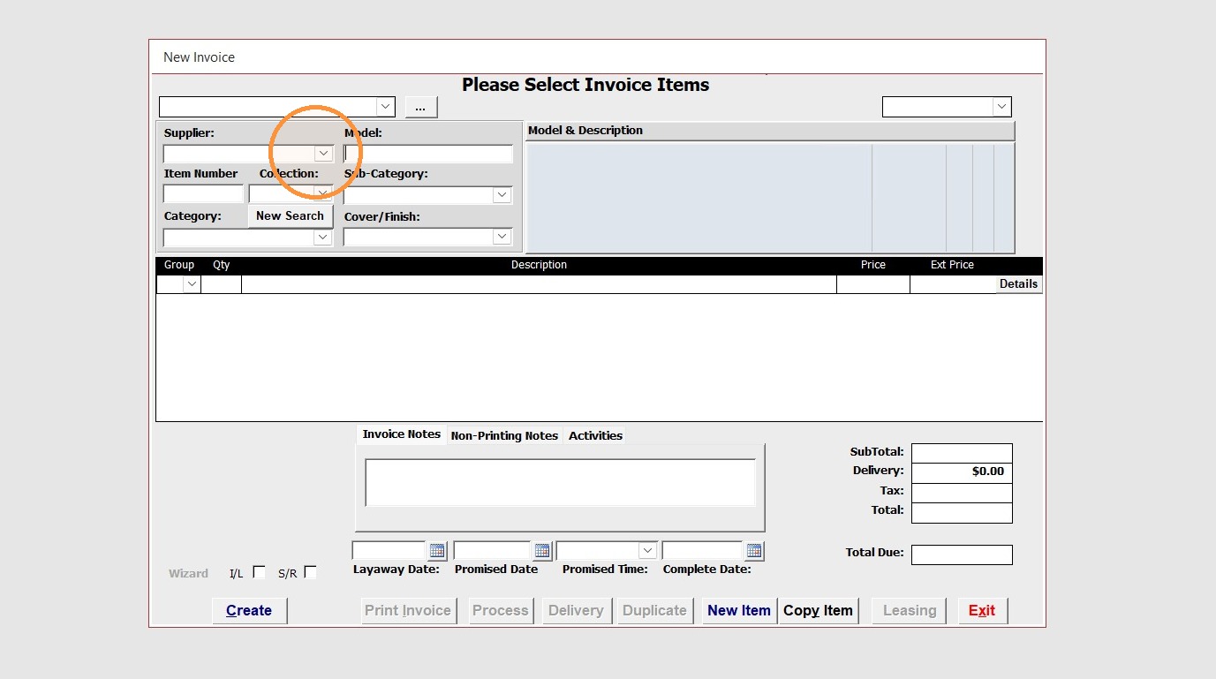Click the Price field in item row
1216x679 pixels.
click(873, 284)
